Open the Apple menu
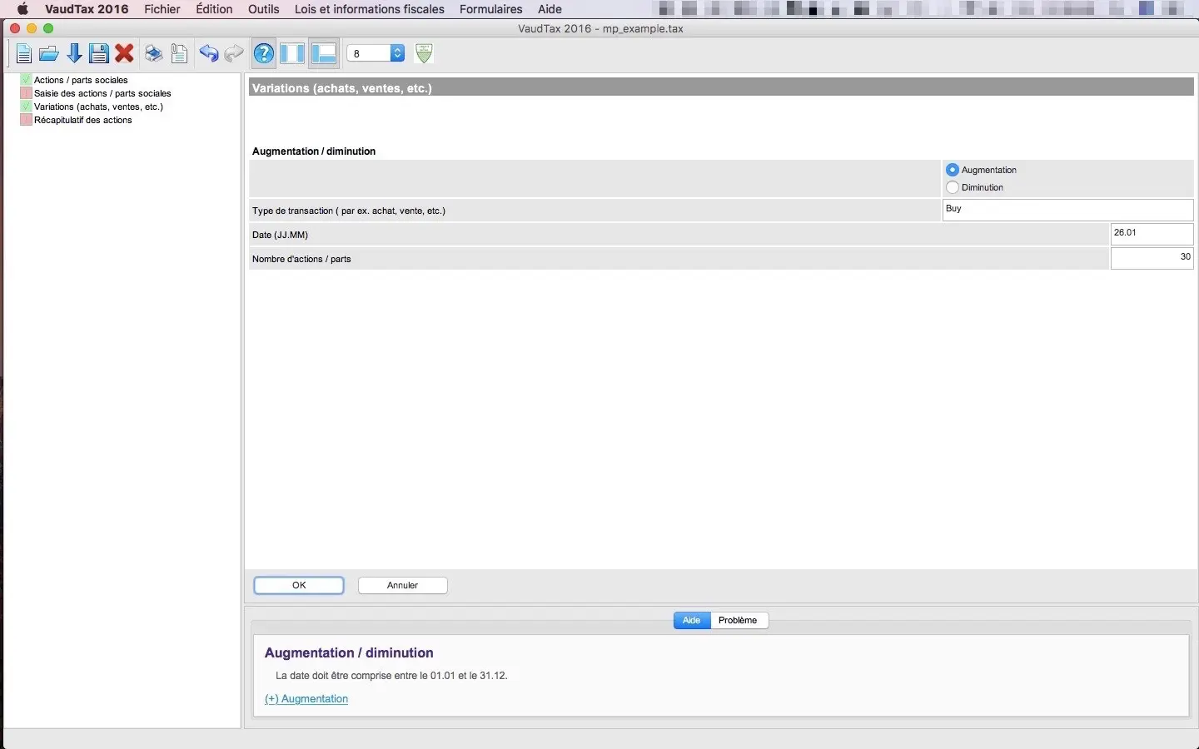The width and height of the screenshot is (1199, 749). (x=22, y=9)
